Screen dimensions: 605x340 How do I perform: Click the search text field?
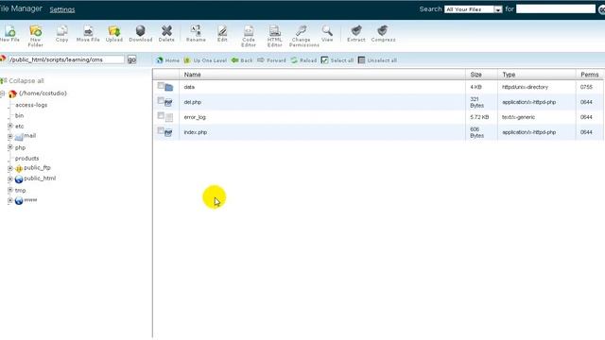pyautogui.click(x=556, y=8)
